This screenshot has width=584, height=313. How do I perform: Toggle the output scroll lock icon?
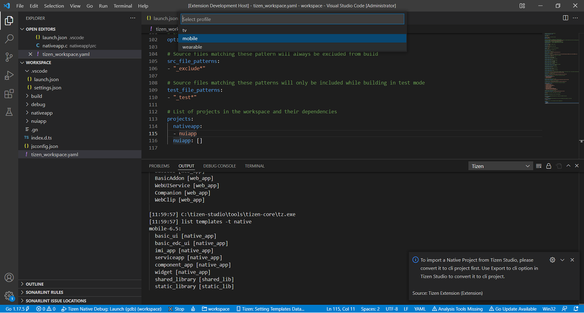click(x=548, y=166)
